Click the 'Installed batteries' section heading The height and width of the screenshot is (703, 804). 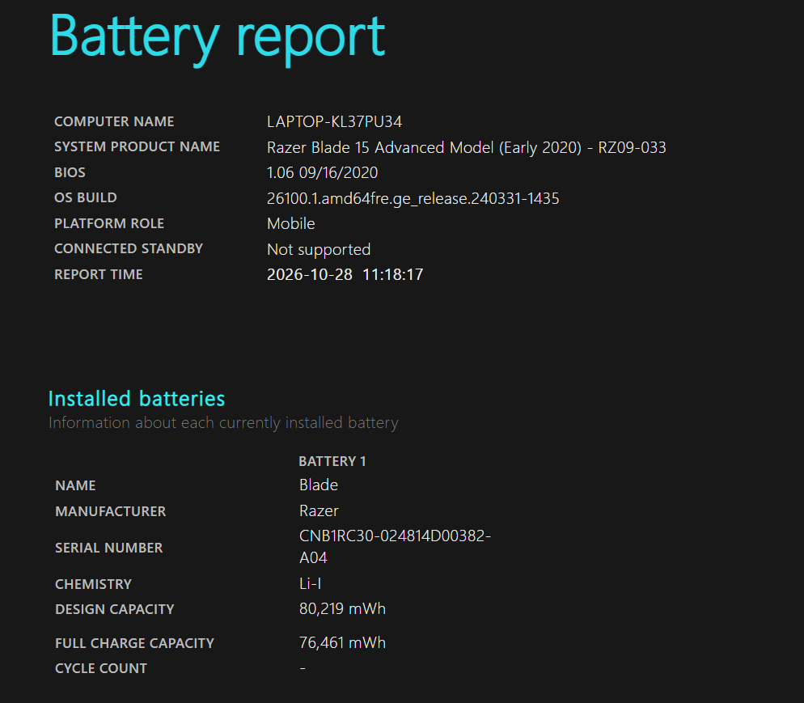click(x=137, y=398)
